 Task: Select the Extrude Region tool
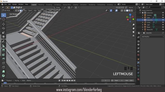[x=3, y=51]
